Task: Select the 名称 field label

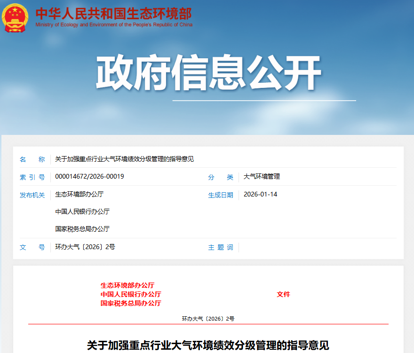Action: [32, 159]
